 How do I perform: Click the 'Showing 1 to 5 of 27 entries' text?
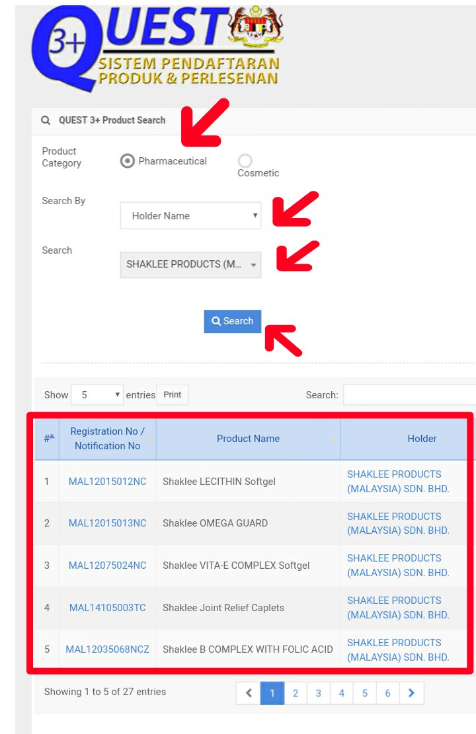click(x=105, y=692)
